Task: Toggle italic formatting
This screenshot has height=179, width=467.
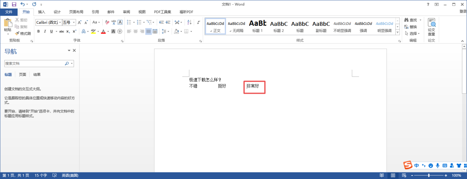Action: (x=45, y=31)
